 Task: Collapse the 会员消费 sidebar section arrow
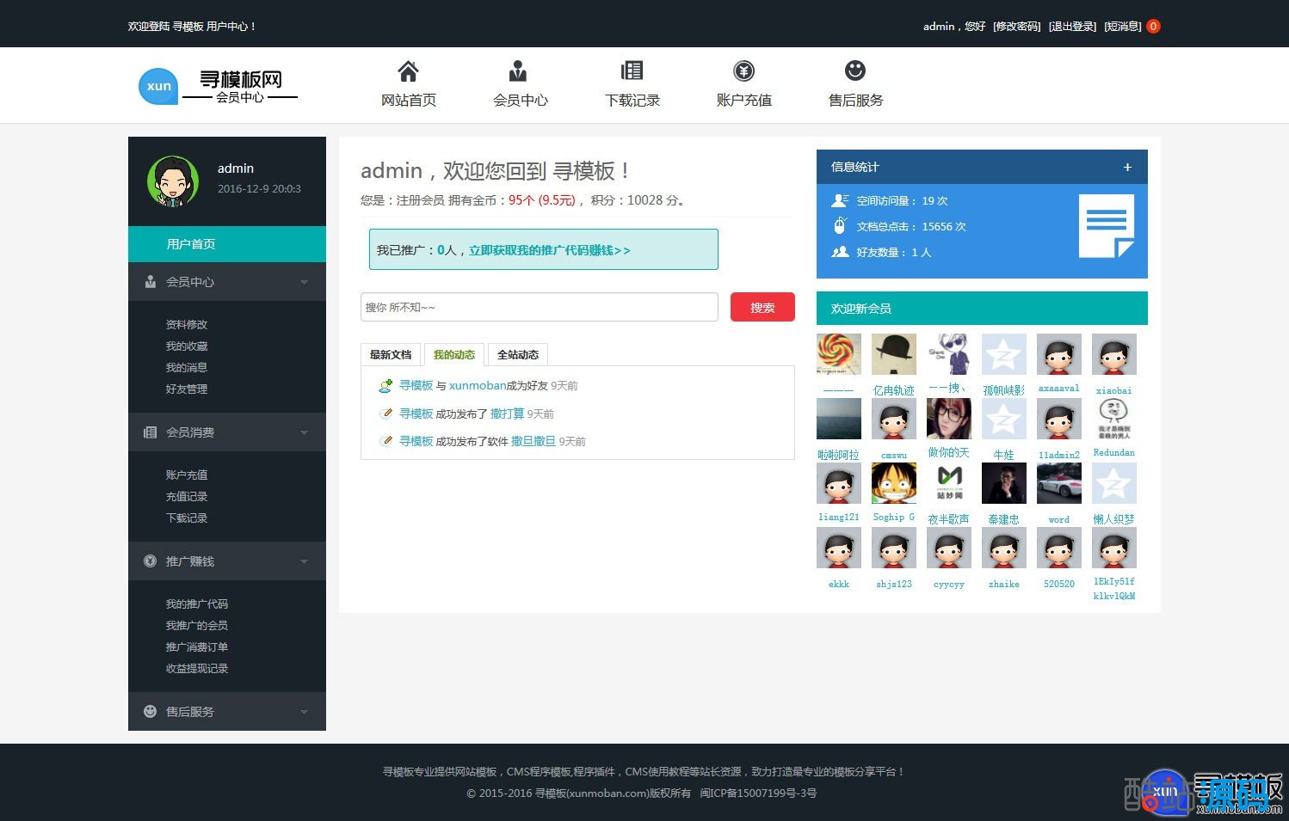point(304,432)
